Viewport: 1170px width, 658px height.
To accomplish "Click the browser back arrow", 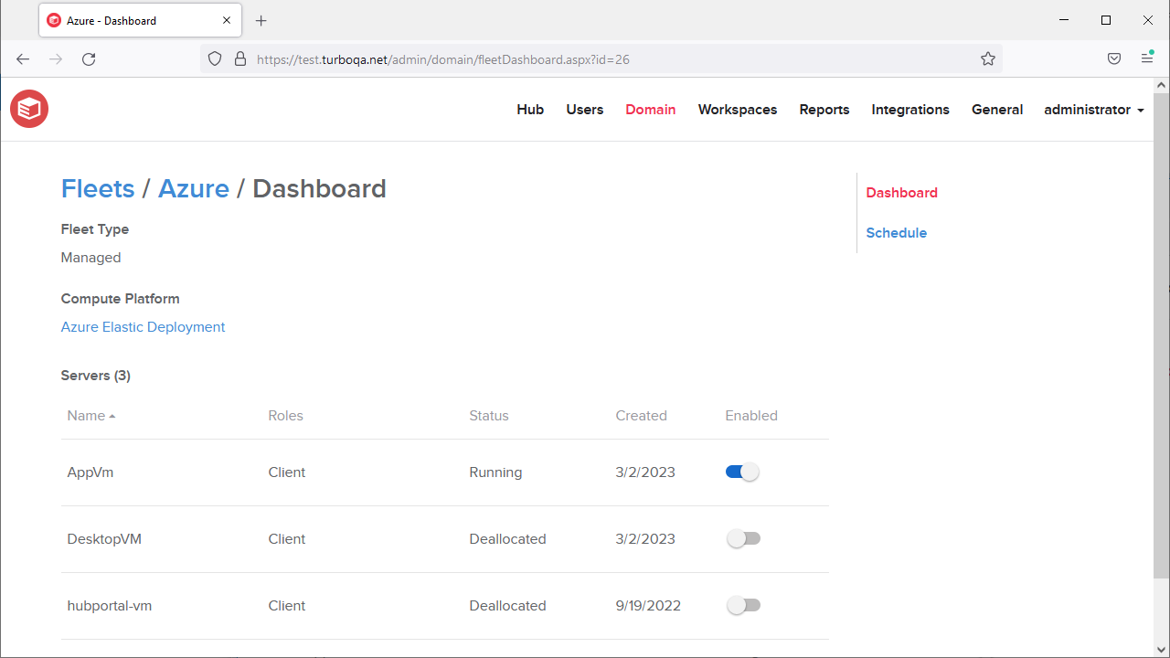I will (x=22, y=58).
